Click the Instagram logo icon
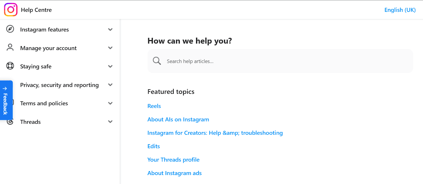The width and height of the screenshot is (423, 184). (11, 10)
